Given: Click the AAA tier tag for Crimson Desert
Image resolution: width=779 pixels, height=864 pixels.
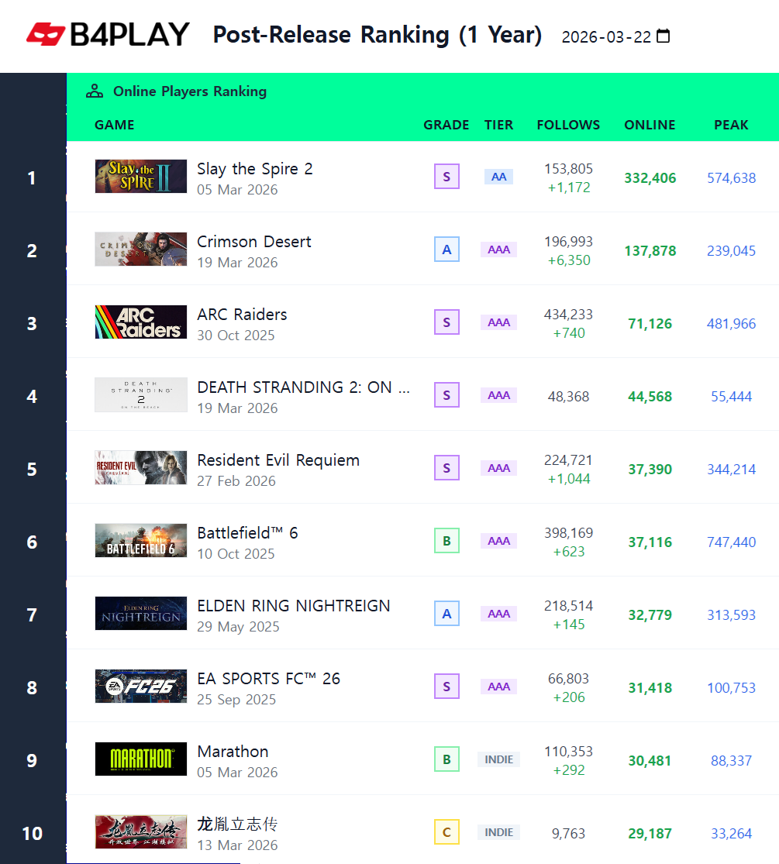Looking at the screenshot, I should 498,249.
